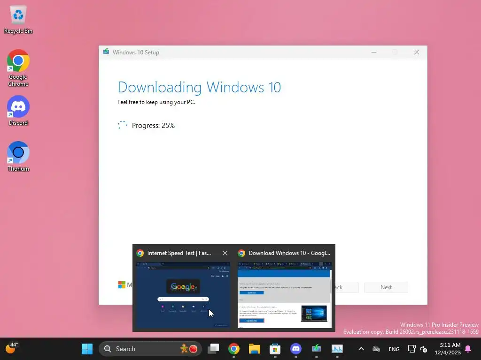Open the Windows Start menu

(87, 349)
